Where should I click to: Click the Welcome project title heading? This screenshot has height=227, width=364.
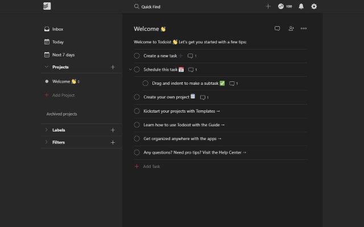pyautogui.click(x=150, y=29)
